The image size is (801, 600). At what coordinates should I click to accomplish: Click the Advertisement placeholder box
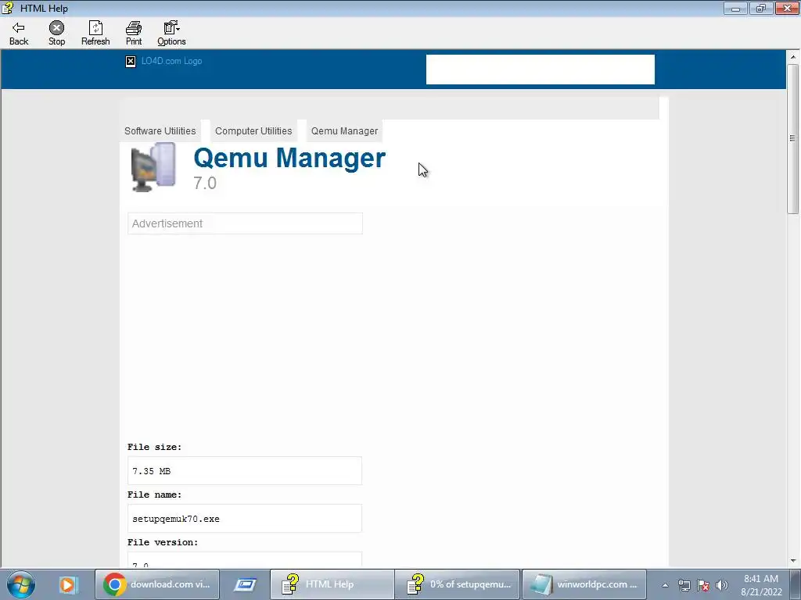click(245, 223)
